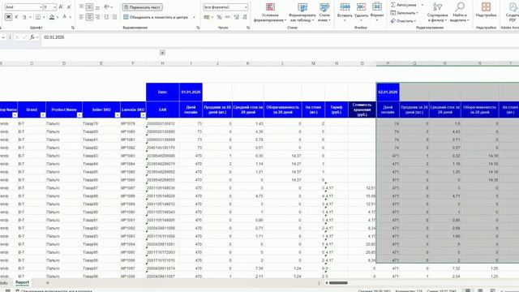
Task: Toggle bold formatting (Ж button)
Action: pyautogui.click(x=8, y=17)
